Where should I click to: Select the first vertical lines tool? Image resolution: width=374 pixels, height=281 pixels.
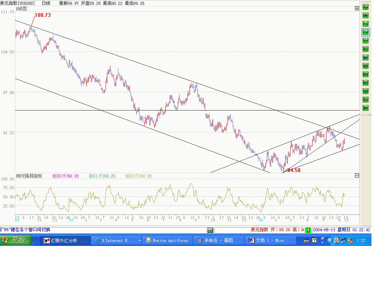(x=365, y=66)
